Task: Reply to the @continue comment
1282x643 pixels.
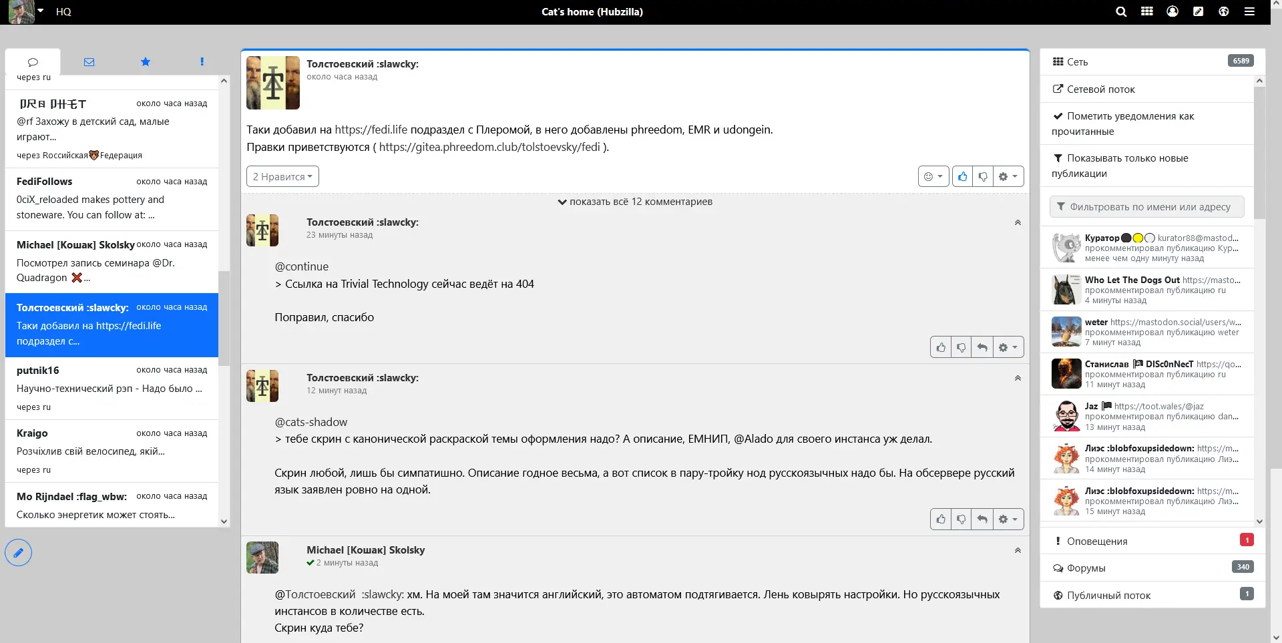Action: (982, 347)
